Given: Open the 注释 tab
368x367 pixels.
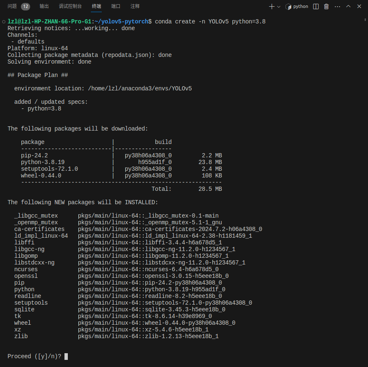Looking at the screenshot, I should click(x=135, y=7).
